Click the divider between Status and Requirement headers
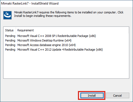The width and height of the screenshot is (133, 102). click(x=16, y=30)
